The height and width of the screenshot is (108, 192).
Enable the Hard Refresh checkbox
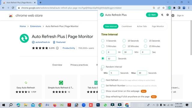click(103, 80)
